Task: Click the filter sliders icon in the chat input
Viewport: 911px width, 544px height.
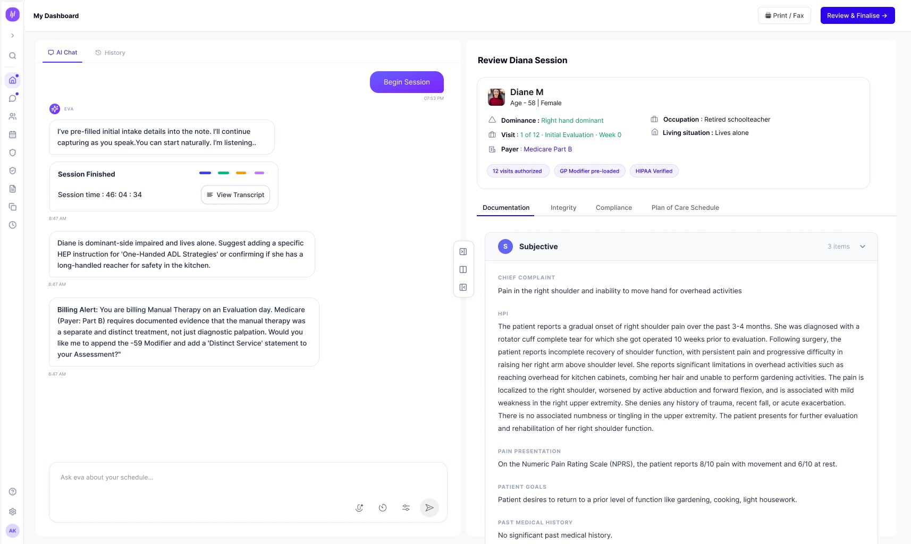Action: pos(406,508)
